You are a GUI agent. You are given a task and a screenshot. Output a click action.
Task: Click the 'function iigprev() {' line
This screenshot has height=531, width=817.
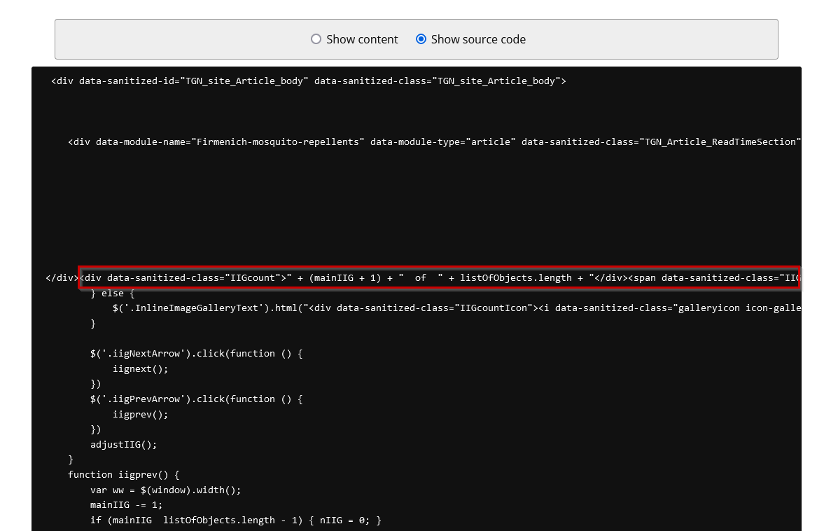point(123,475)
